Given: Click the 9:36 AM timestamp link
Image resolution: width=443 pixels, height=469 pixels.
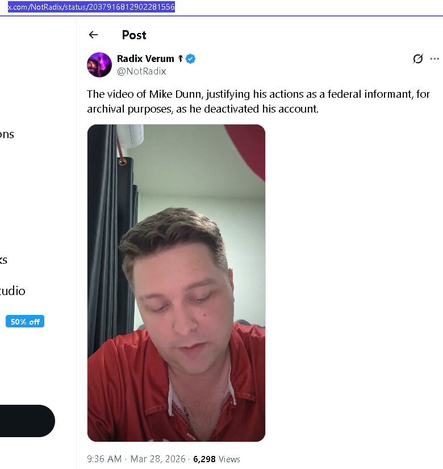Looking at the screenshot, I should 104,459.
